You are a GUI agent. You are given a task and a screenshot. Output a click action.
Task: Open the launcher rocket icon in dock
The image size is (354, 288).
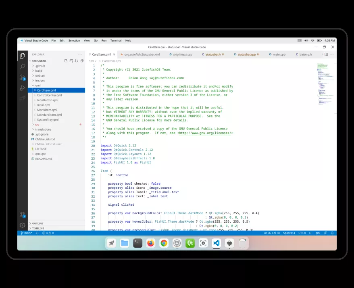pos(111,243)
